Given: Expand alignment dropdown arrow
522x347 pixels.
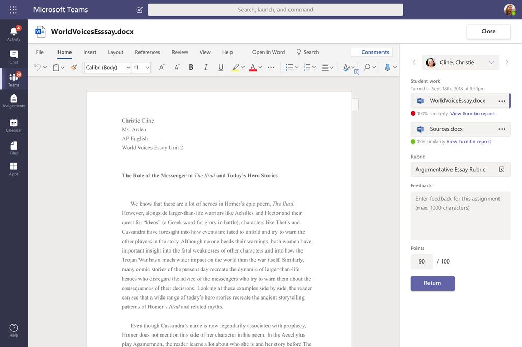Looking at the screenshot, I should tap(332, 67).
